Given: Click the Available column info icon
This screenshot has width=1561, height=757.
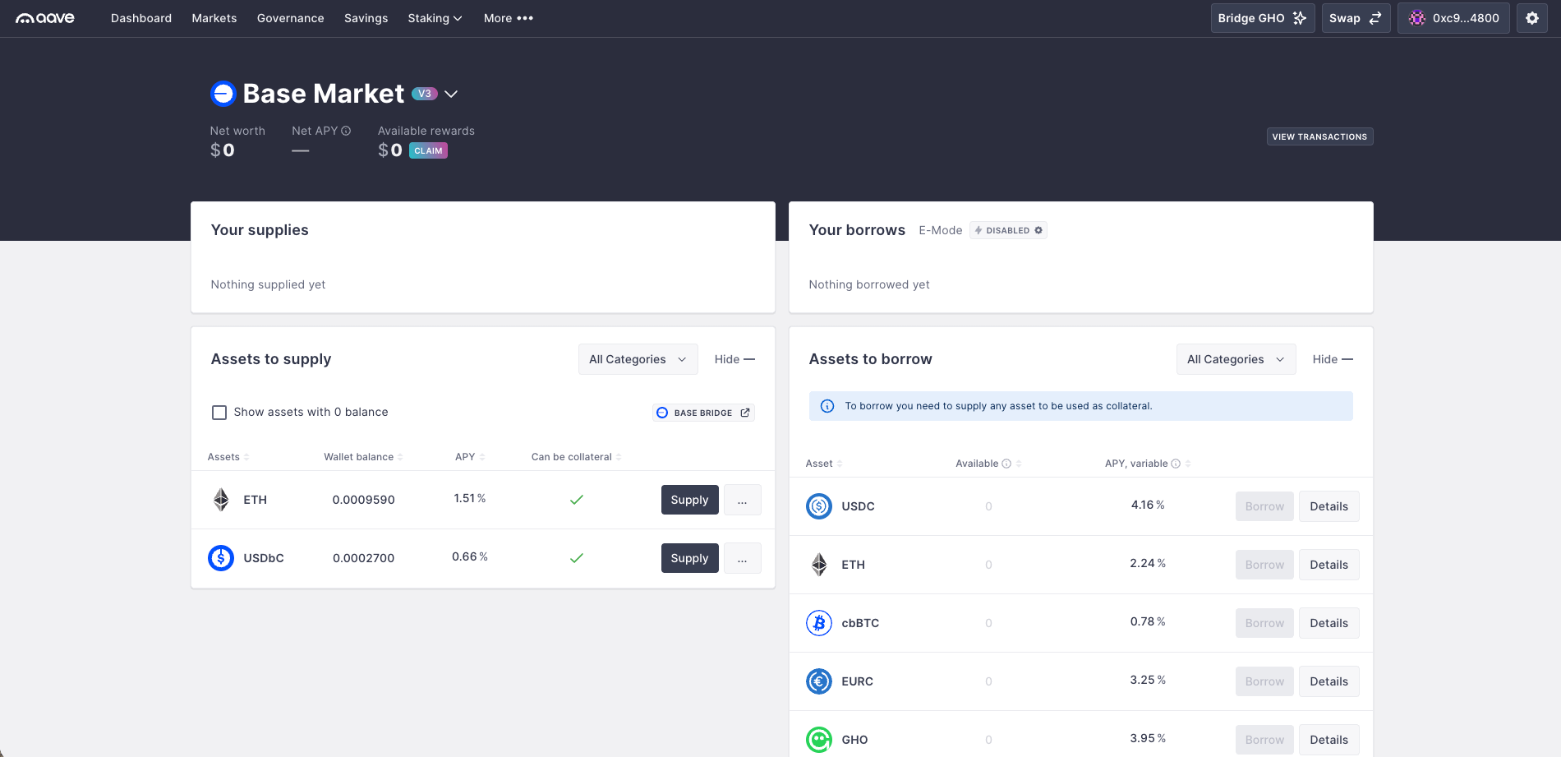Looking at the screenshot, I should [1006, 464].
